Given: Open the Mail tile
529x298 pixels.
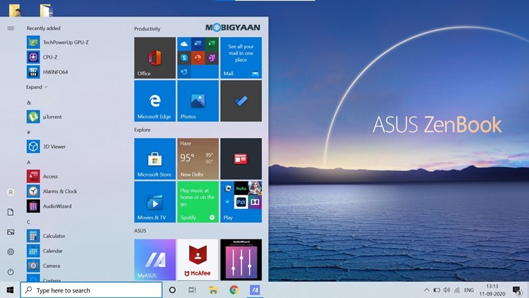Looking at the screenshot, I should [x=241, y=58].
